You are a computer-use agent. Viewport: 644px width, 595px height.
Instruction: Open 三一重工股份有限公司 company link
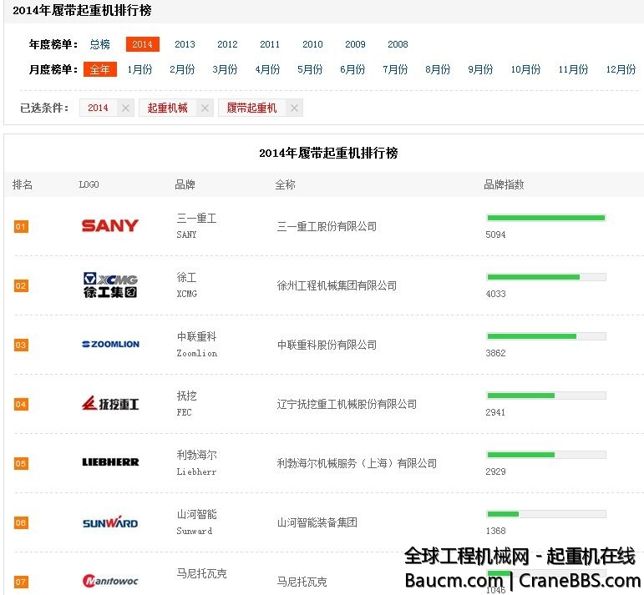327,226
